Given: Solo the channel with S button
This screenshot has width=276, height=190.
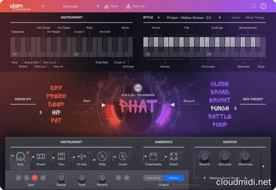Looking at the screenshot, I should (119, 178).
